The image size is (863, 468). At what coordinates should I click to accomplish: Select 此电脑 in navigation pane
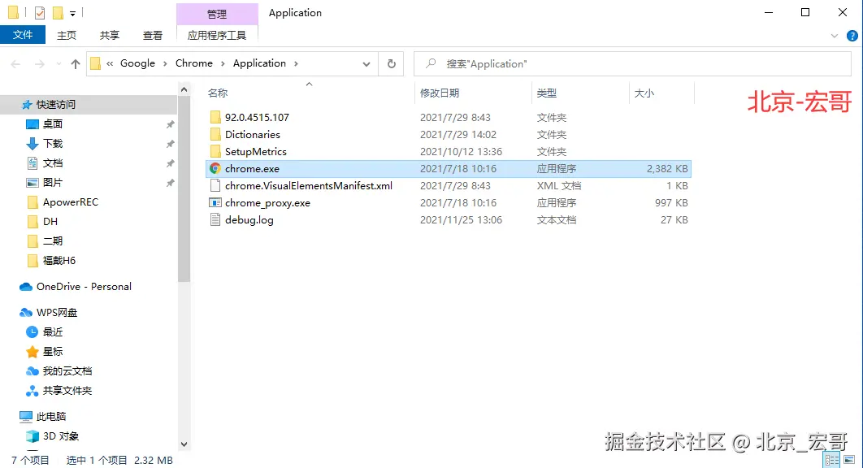pos(51,416)
